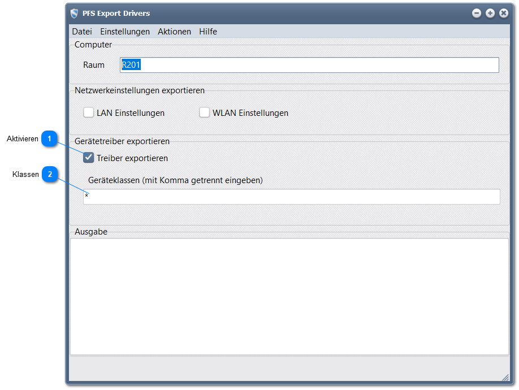519x390 pixels.
Task: Open the Einstellungen menu
Action: click(125, 32)
